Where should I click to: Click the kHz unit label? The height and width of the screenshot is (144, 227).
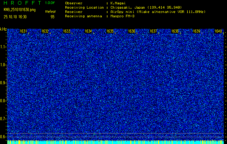[3, 29]
